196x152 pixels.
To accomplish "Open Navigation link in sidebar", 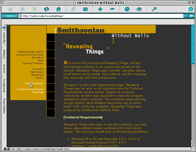I will coord(38,58).
